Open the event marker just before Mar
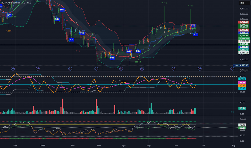The image size is (251, 148). coord(96,69)
